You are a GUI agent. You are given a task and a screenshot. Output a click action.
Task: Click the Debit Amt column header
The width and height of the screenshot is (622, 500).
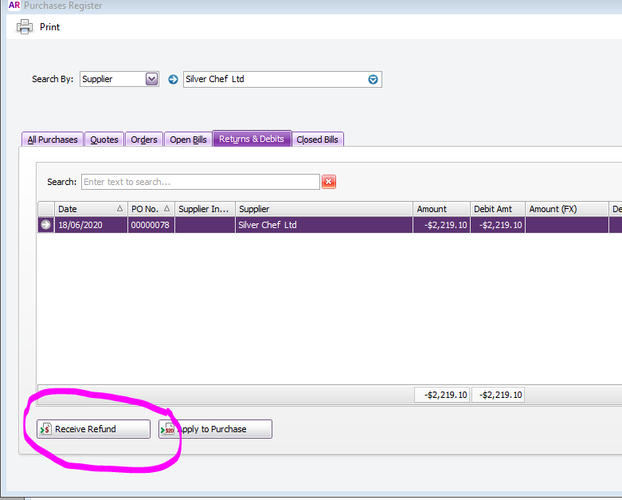(498, 209)
